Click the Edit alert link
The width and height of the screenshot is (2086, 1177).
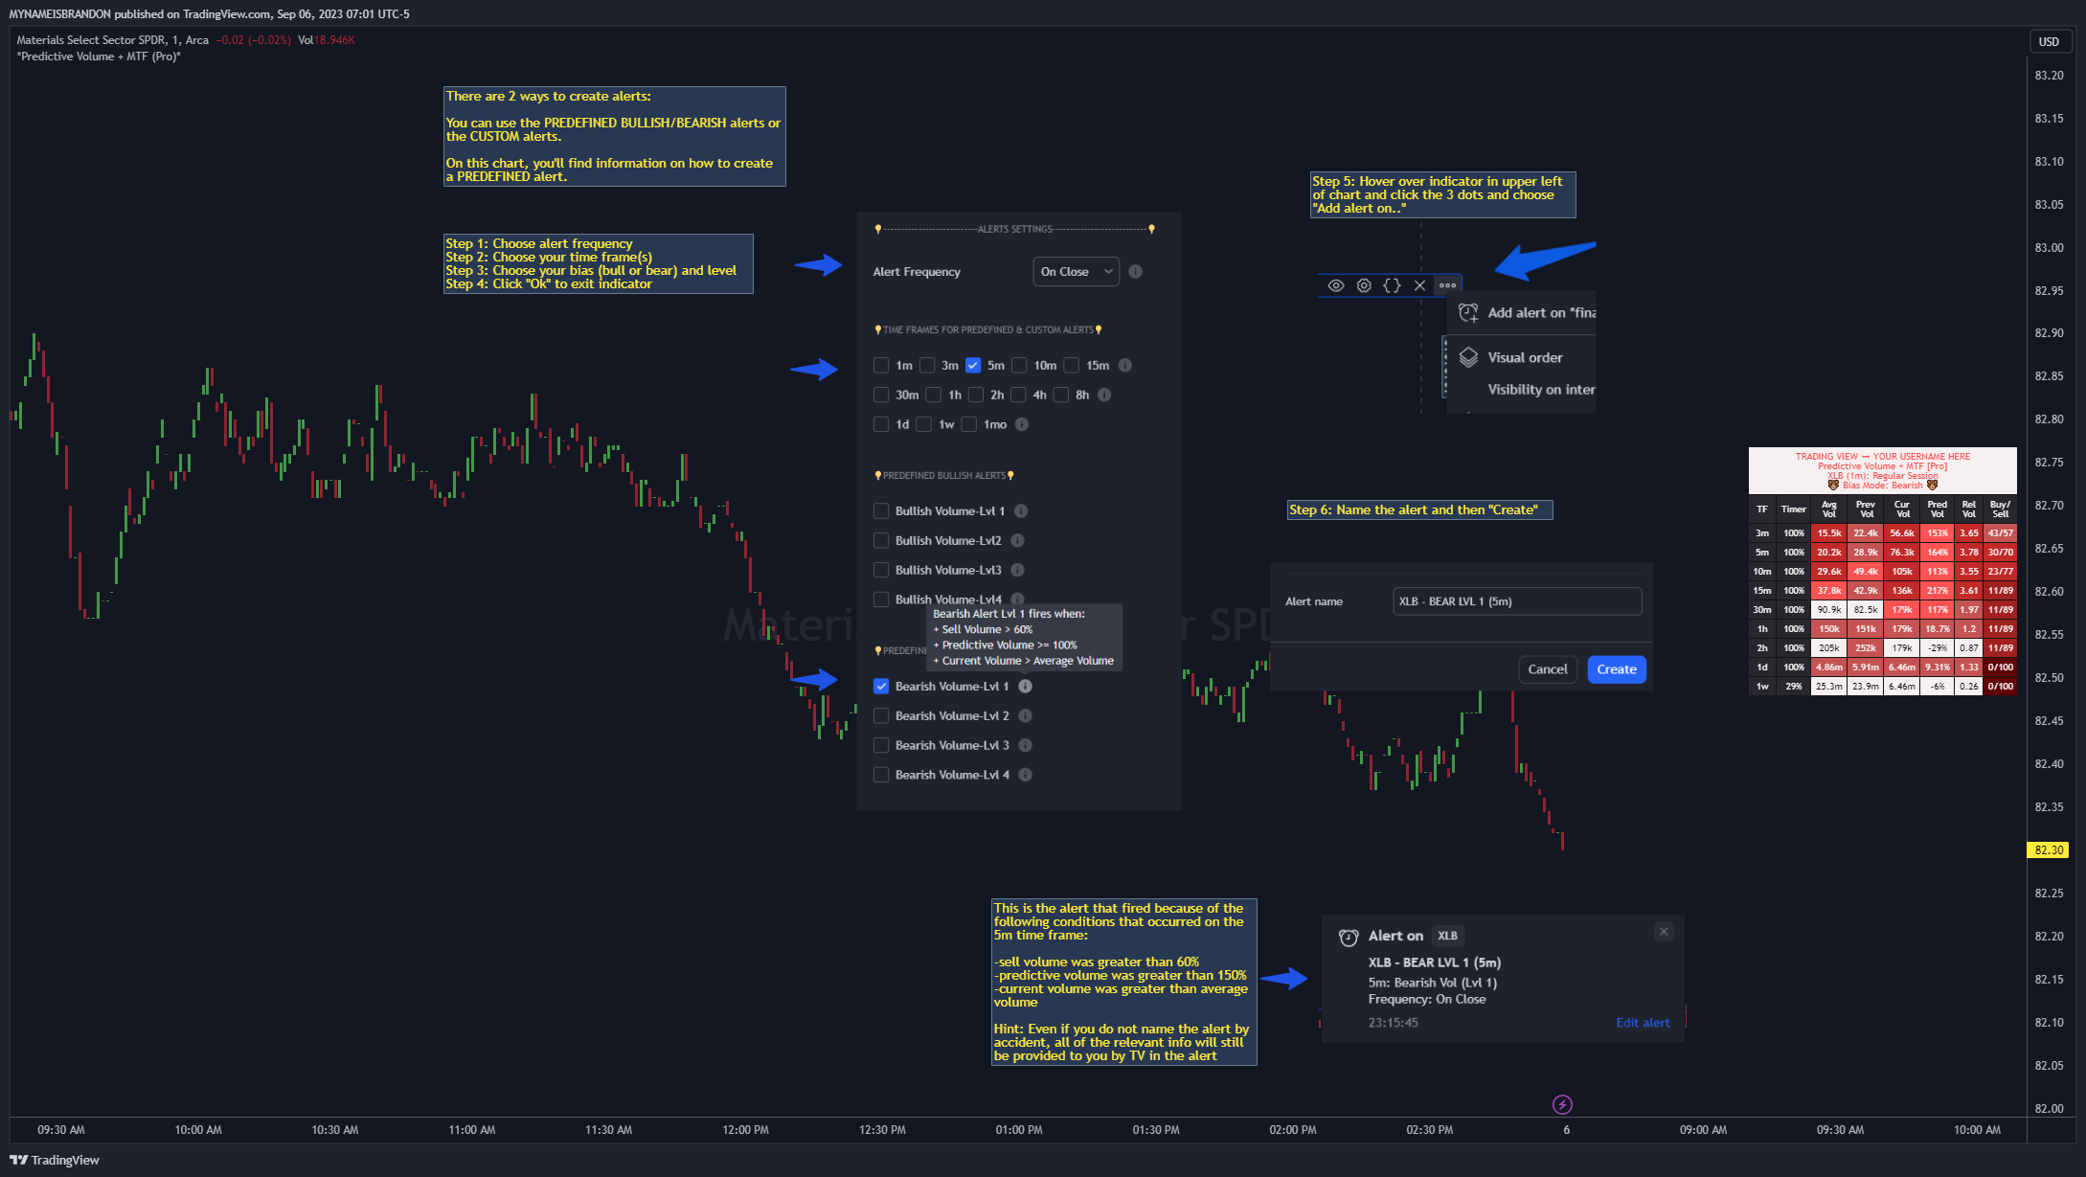1643,1023
